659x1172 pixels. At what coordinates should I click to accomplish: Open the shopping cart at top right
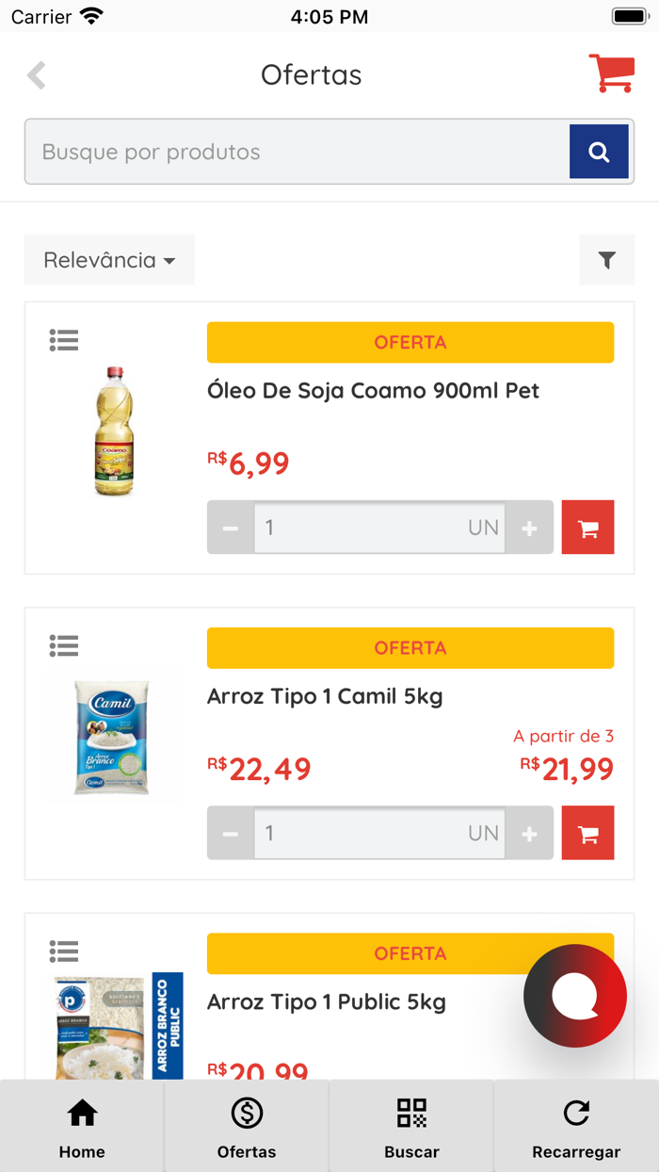(x=611, y=73)
